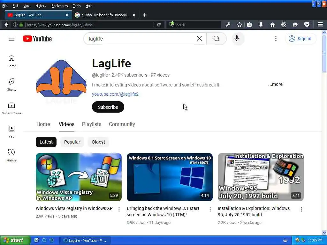Close the gumball wallpaper tab

(134, 15)
